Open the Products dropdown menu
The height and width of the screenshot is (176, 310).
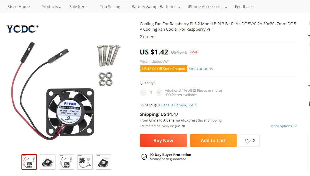(51, 7)
